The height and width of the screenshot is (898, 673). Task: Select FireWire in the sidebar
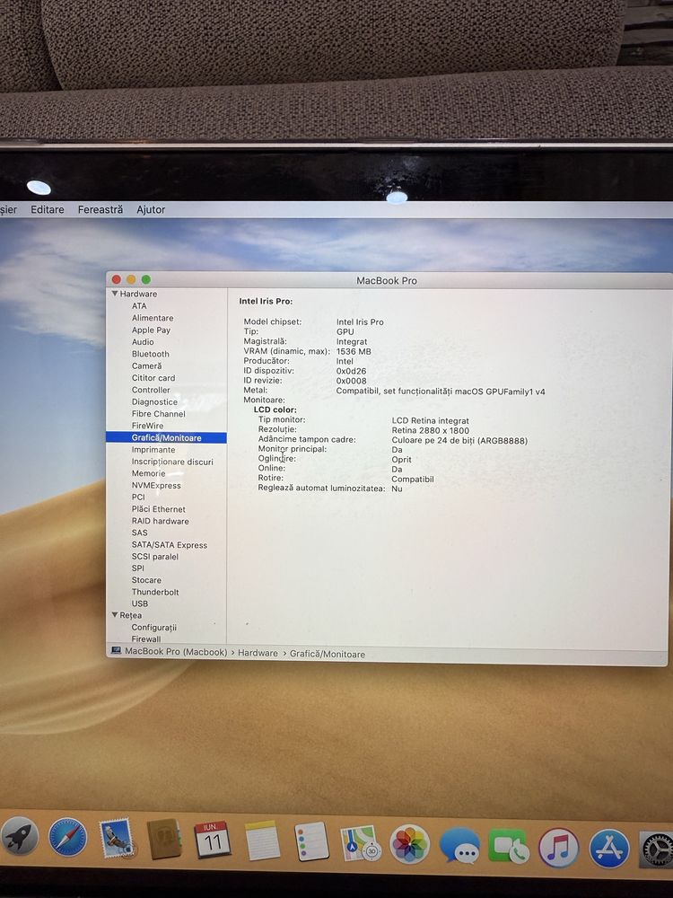tap(148, 426)
